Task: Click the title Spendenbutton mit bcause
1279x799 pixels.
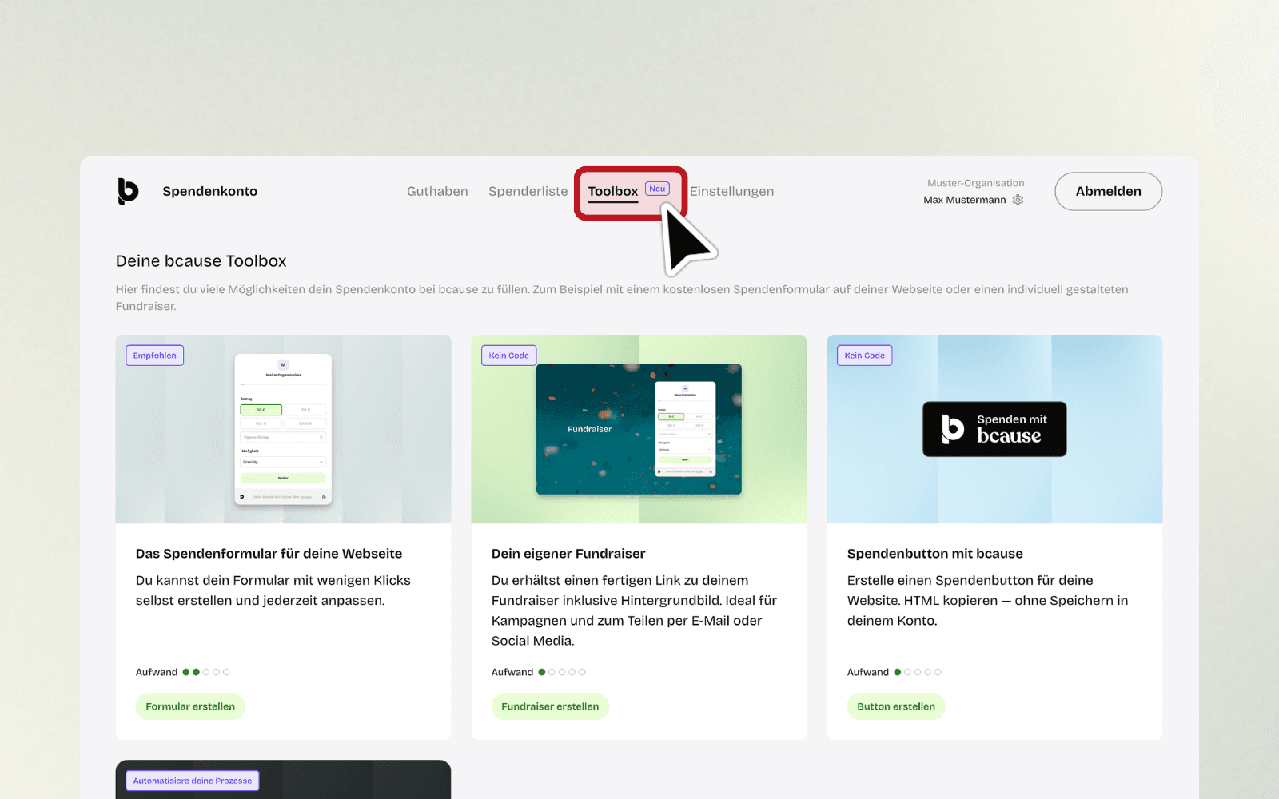Action: pos(934,553)
